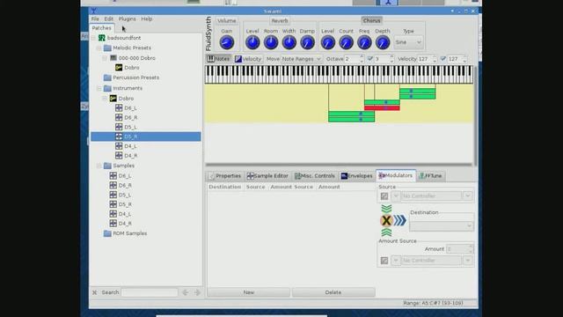Go to previous search result arrow
The width and height of the screenshot is (563, 317).
186,292
